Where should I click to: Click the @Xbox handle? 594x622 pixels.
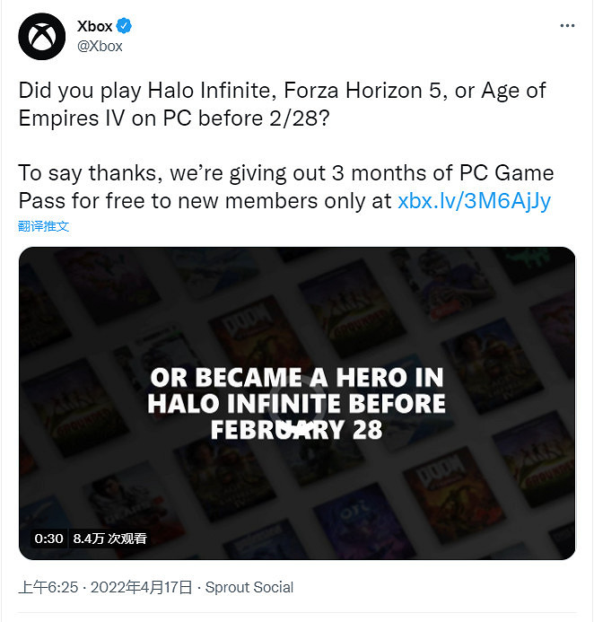coord(100,46)
